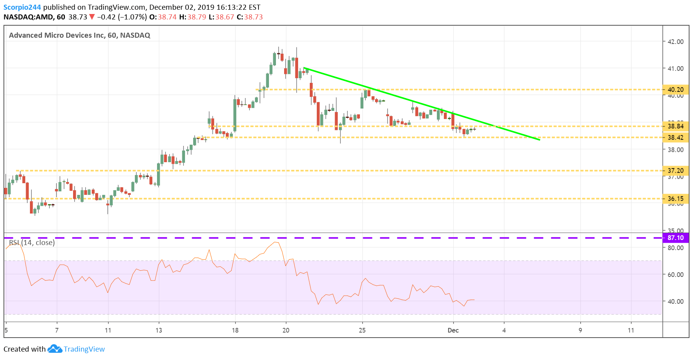Select the 38.42 price level label
Image resolution: width=693 pixels, height=359 pixels.
676,137
